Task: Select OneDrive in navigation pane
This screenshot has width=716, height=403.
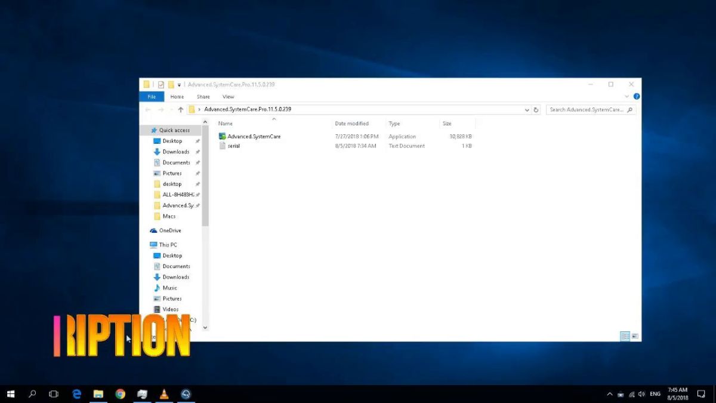Action: click(x=170, y=230)
